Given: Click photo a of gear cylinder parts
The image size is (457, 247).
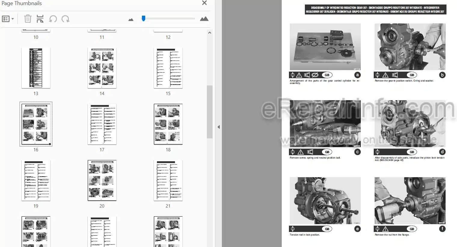Looking at the screenshot, I should [325, 47].
